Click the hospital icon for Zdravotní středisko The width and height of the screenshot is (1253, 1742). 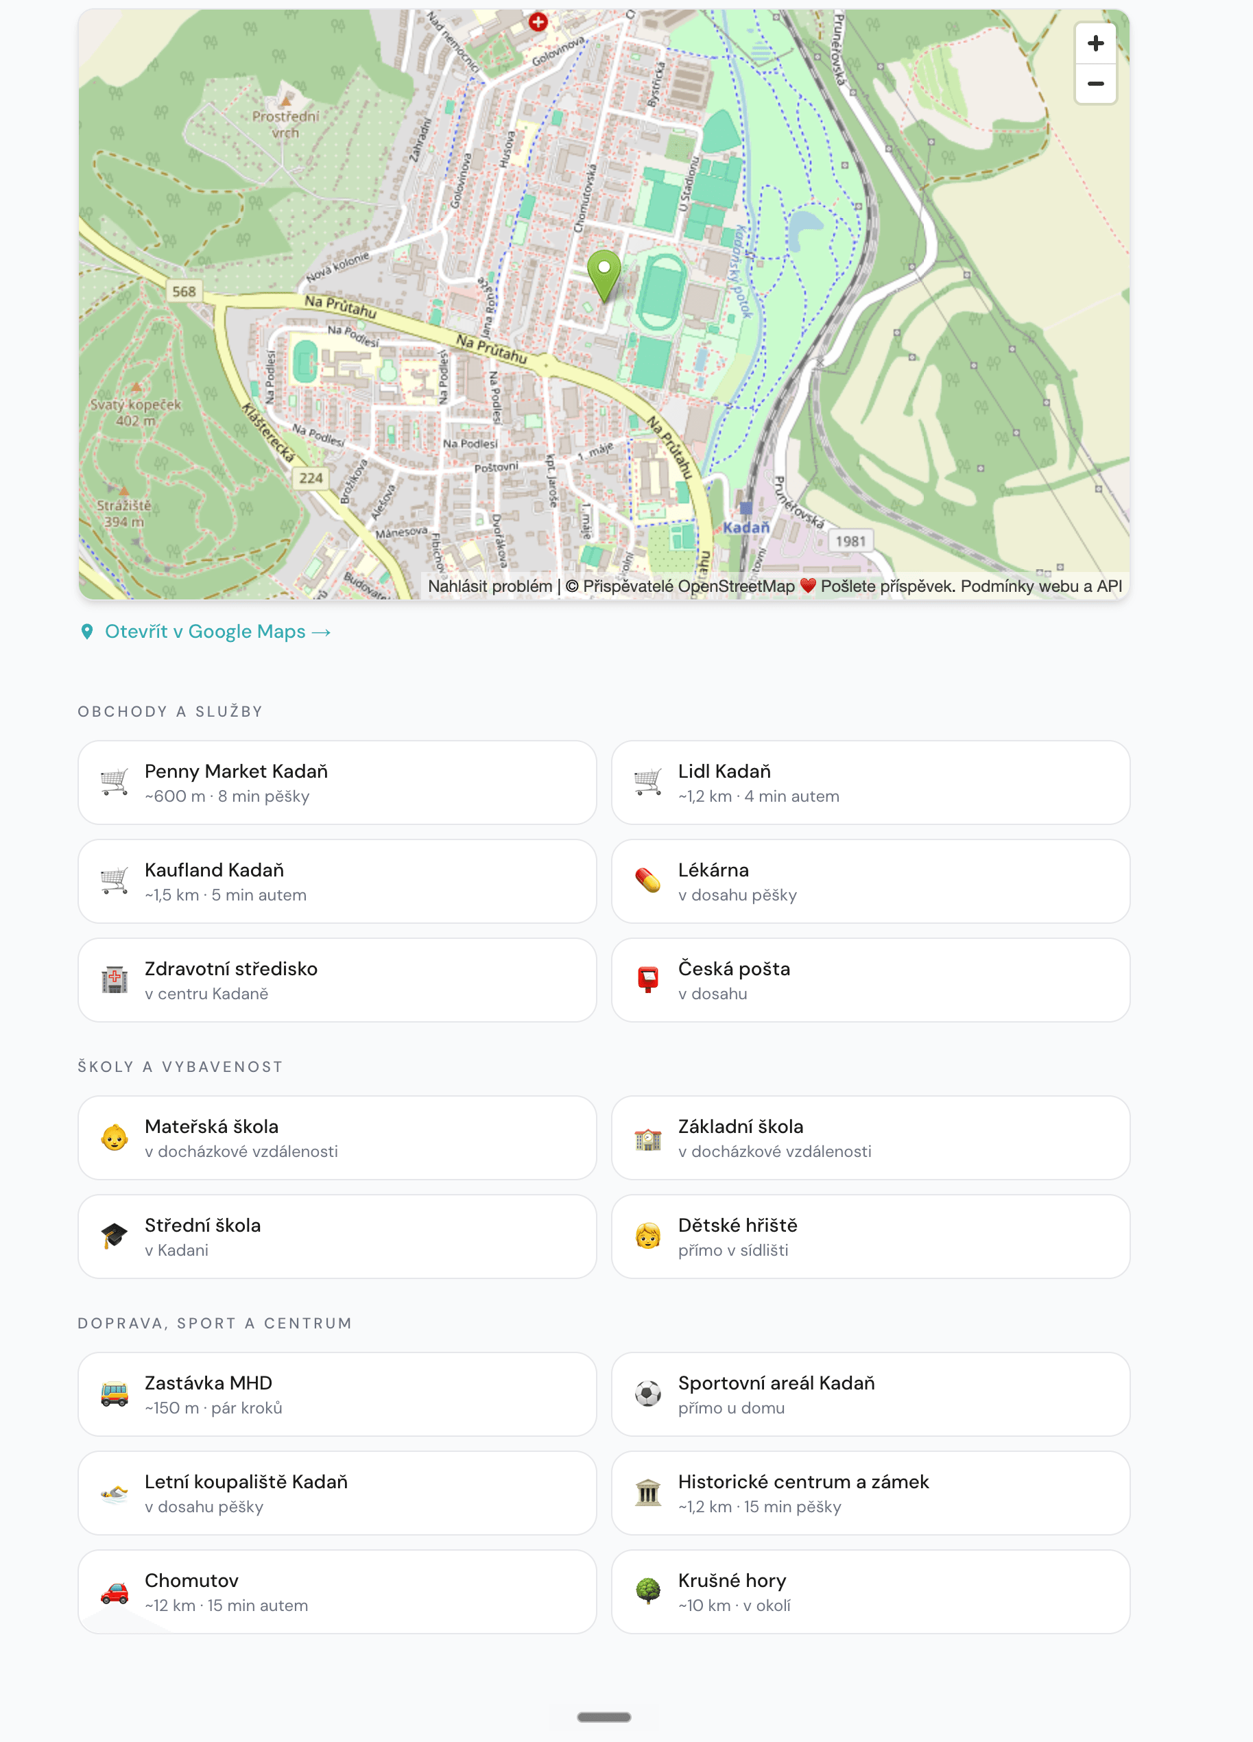[115, 980]
